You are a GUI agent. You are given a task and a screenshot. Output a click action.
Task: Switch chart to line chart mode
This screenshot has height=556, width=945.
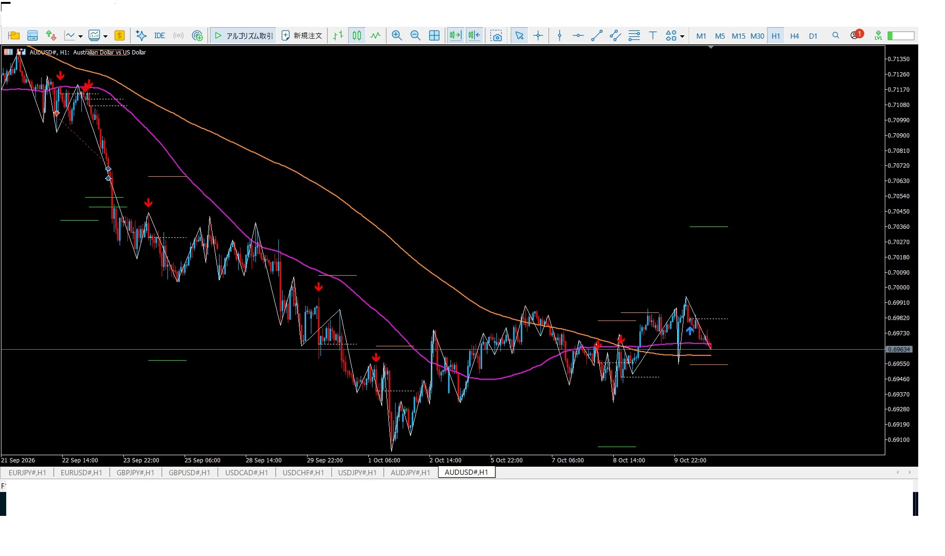click(x=375, y=35)
